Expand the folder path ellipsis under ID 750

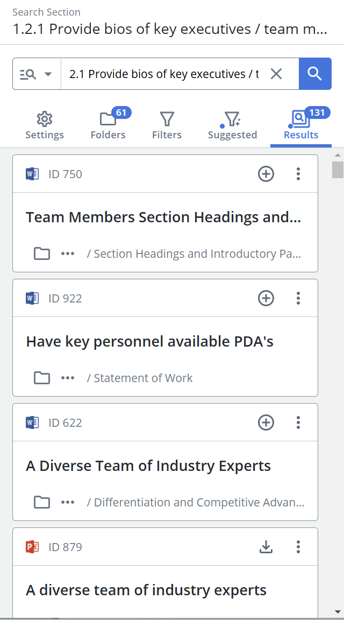point(68,253)
